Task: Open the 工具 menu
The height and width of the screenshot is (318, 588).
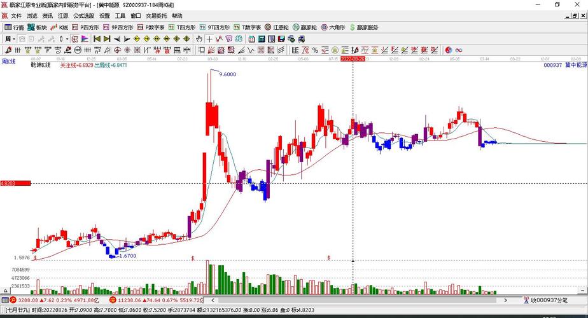Action: (120, 16)
